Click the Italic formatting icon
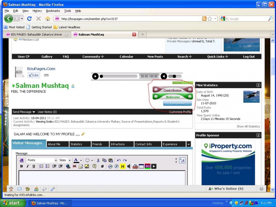 [x=28, y=166]
